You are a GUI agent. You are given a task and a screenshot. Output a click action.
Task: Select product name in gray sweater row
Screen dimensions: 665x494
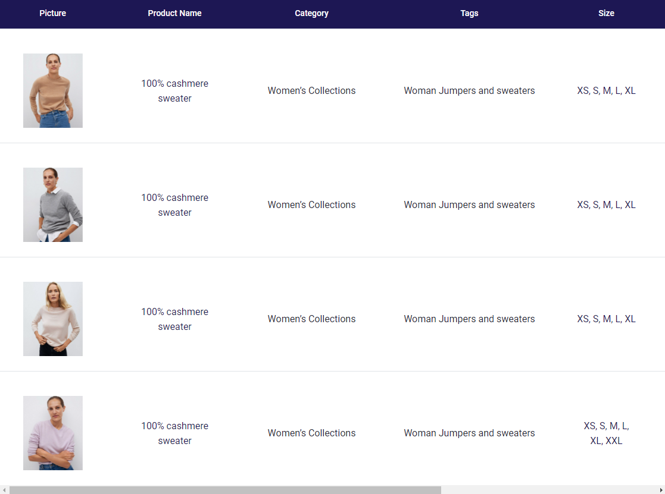point(174,205)
